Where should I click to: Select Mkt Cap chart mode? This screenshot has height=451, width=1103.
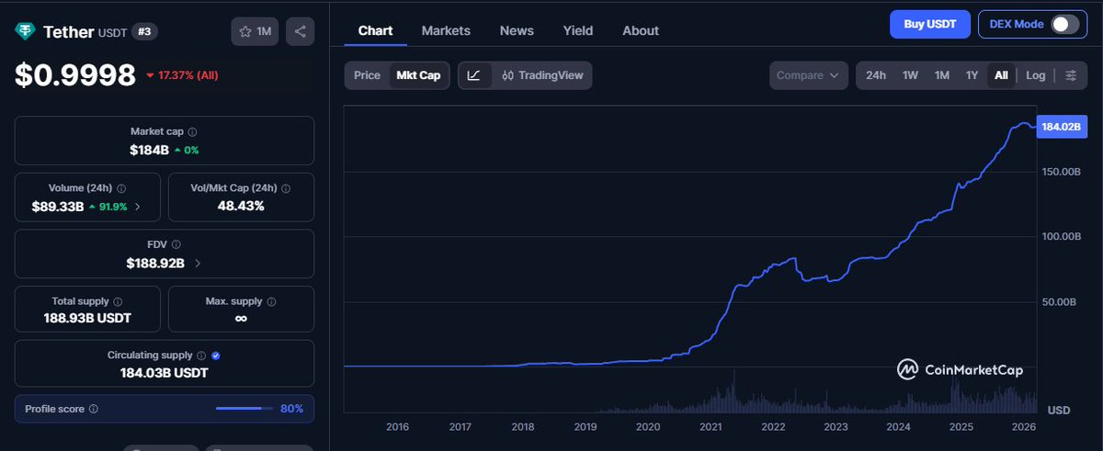[418, 75]
